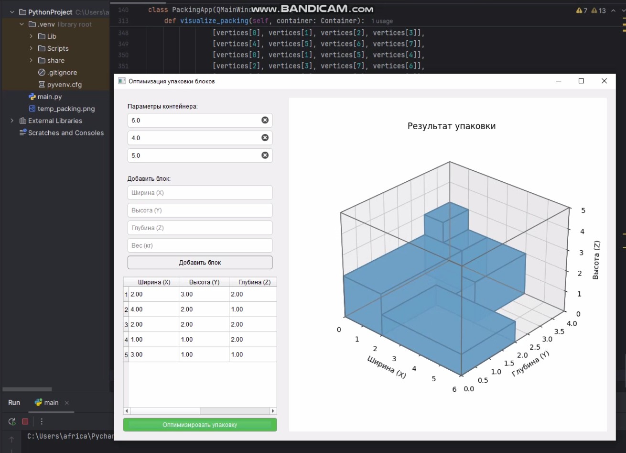Viewport: 626px width, 453px height.
Task: Expand the Lib folder
Action: point(31,36)
